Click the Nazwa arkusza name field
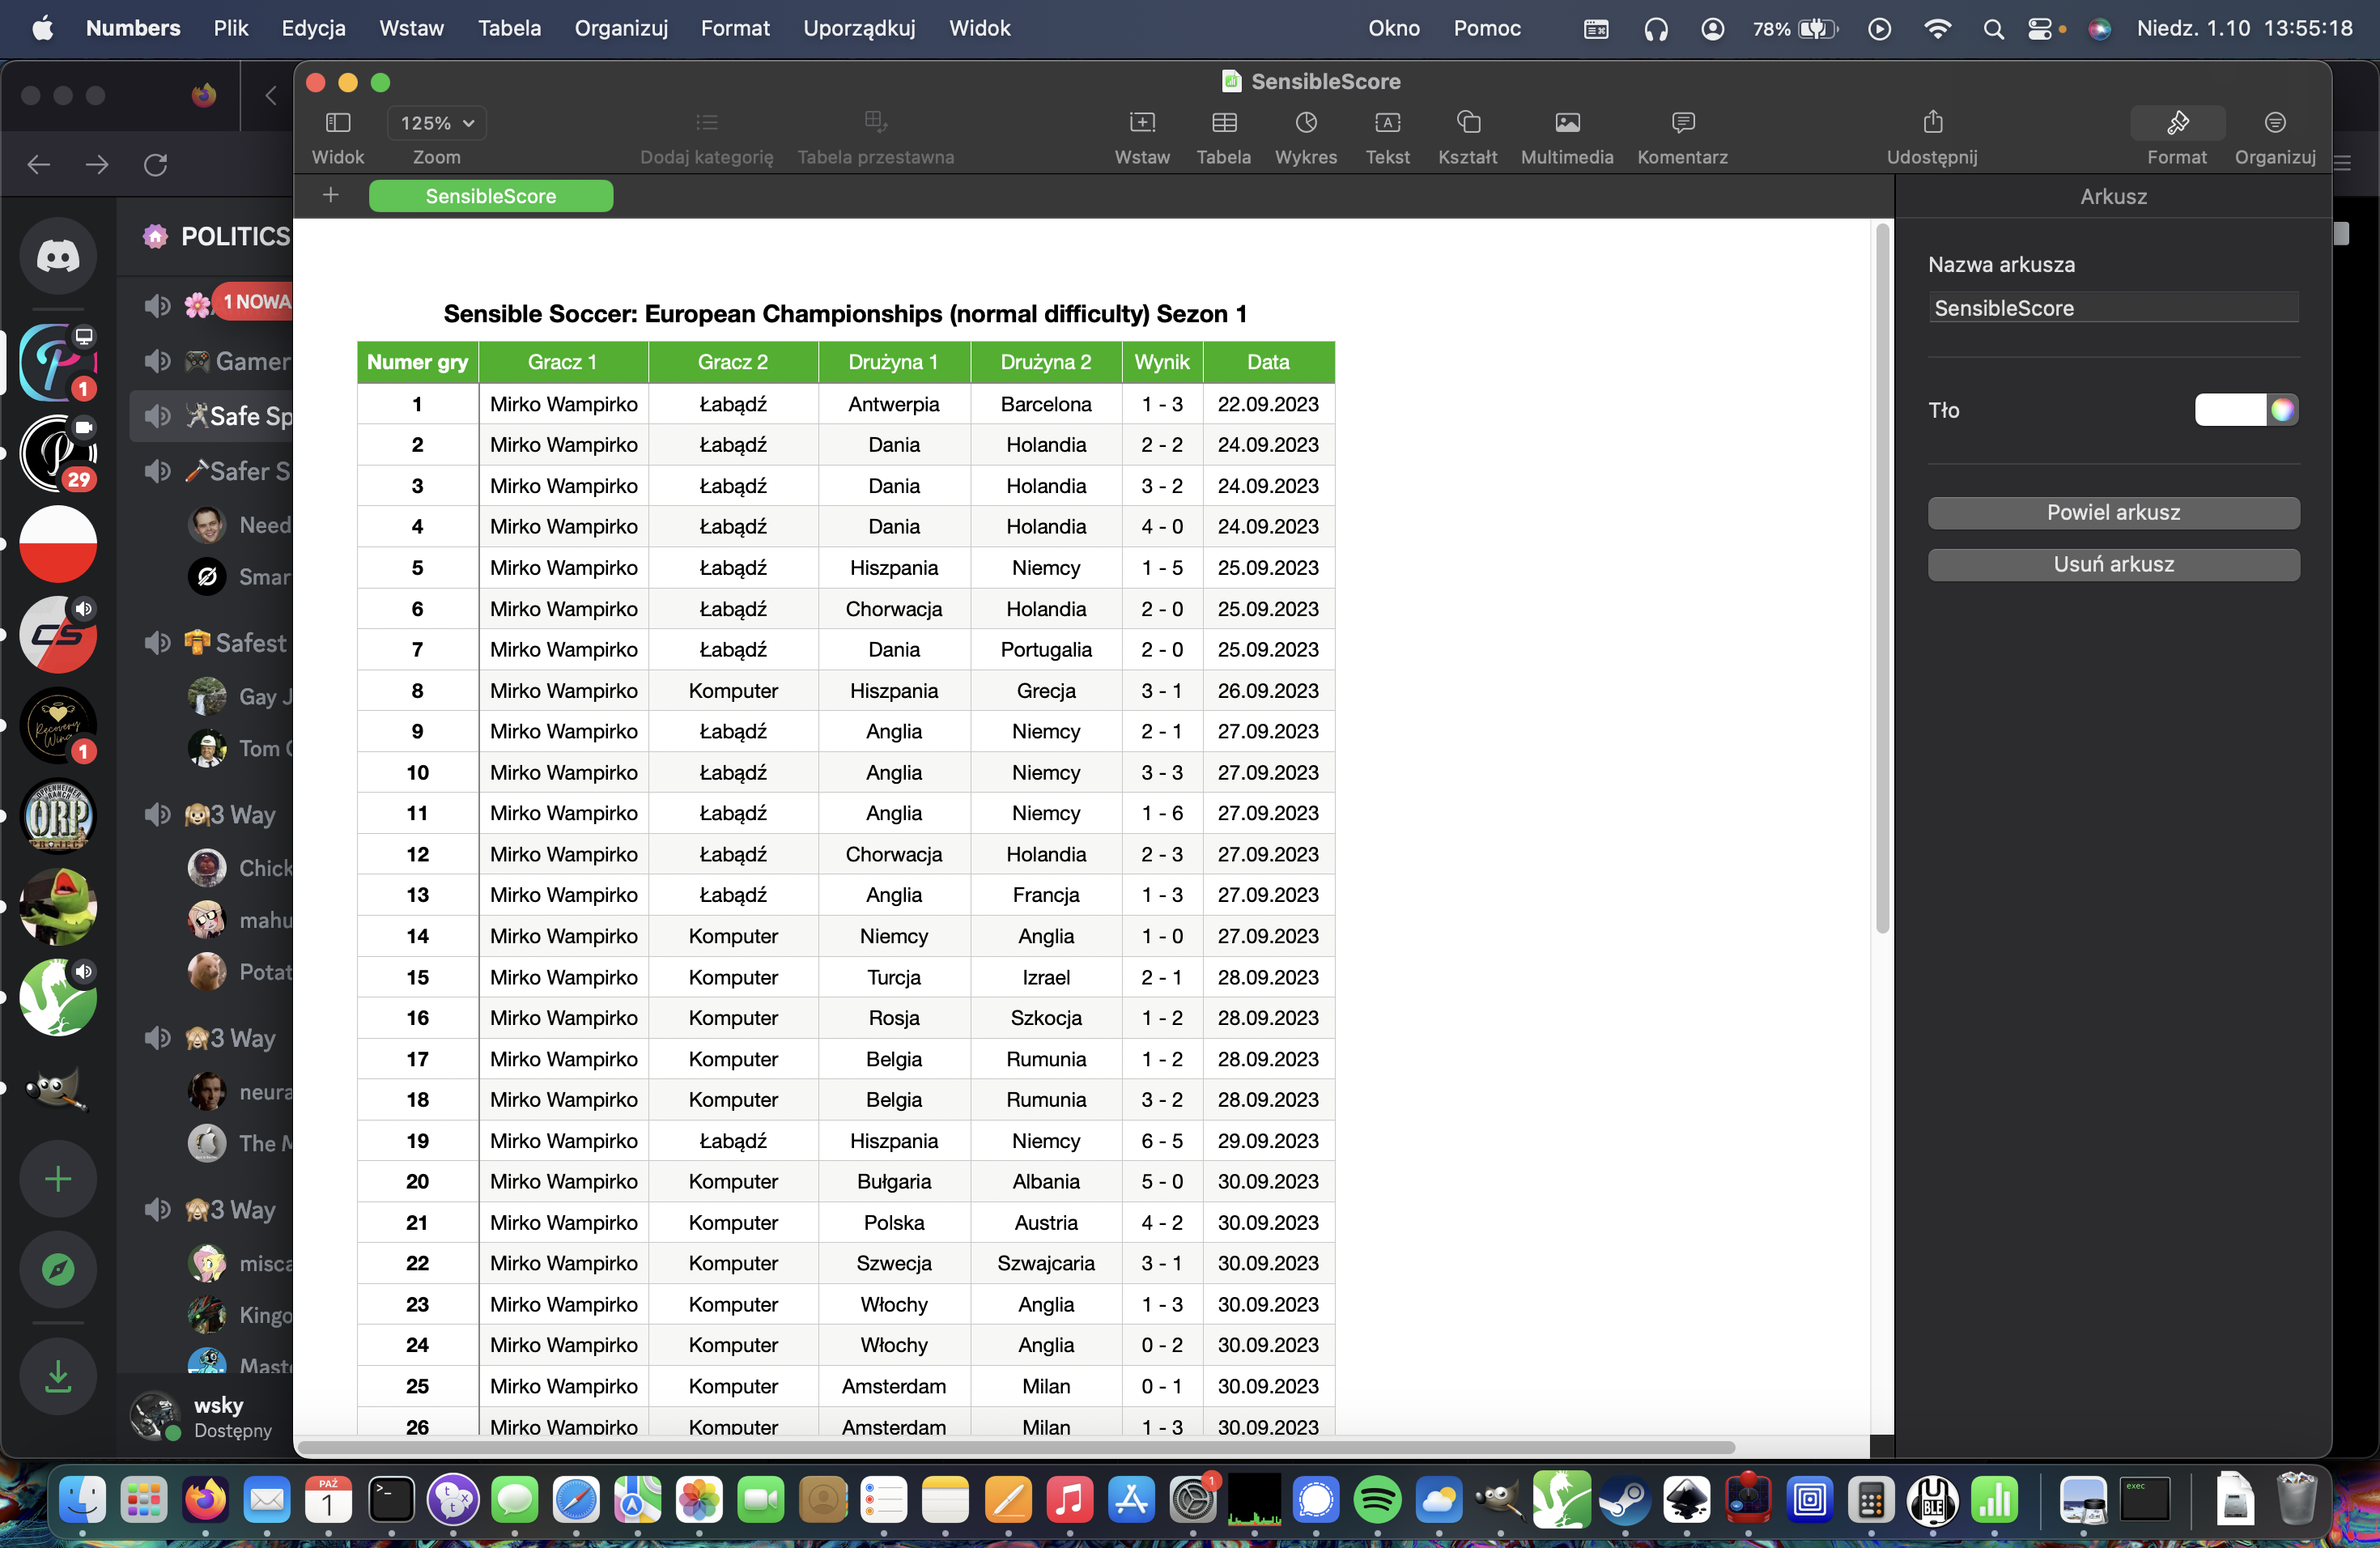This screenshot has width=2380, height=1548. point(2112,308)
